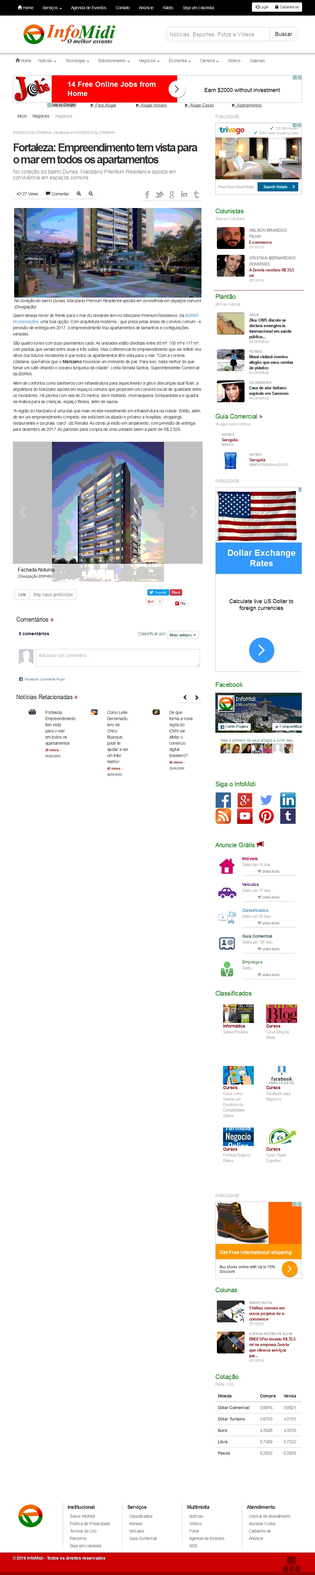
Task: Open the Pinterest icon in the follow section
Action: (266, 816)
